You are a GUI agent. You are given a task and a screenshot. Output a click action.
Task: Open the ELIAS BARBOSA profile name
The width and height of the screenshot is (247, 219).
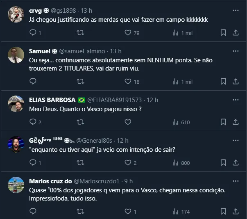(52, 100)
